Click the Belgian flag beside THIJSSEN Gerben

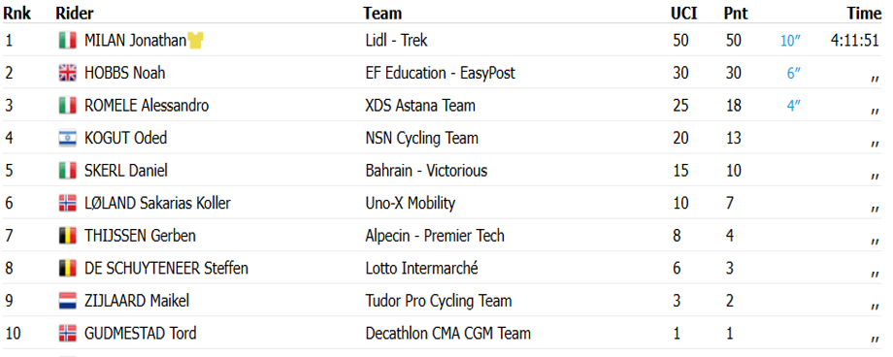click(67, 236)
